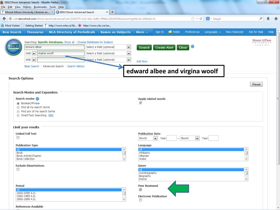
Task: Enable Electronic Publication checkbox
Action: (141, 200)
